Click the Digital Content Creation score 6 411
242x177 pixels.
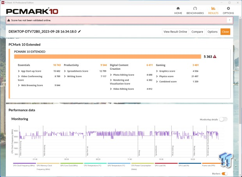pos(149,65)
